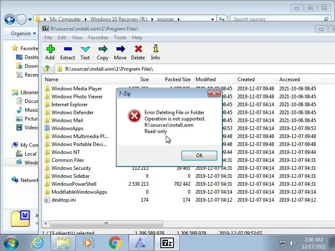This screenshot has height=251, width=335.
Task: Switch to 7-Zip taskbar button
Action: (x=167, y=243)
